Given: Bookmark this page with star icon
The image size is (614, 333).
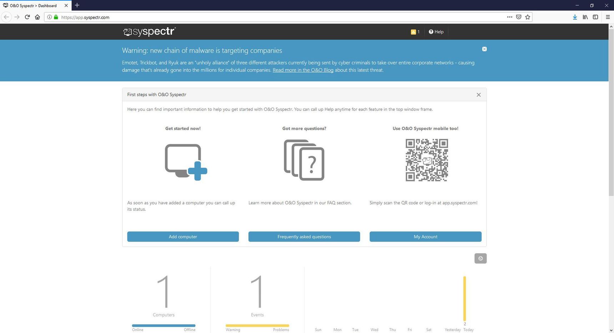Looking at the screenshot, I should 528,17.
